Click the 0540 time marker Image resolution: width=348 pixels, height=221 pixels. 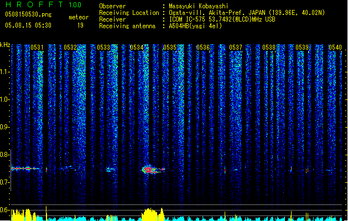click(x=335, y=48)
